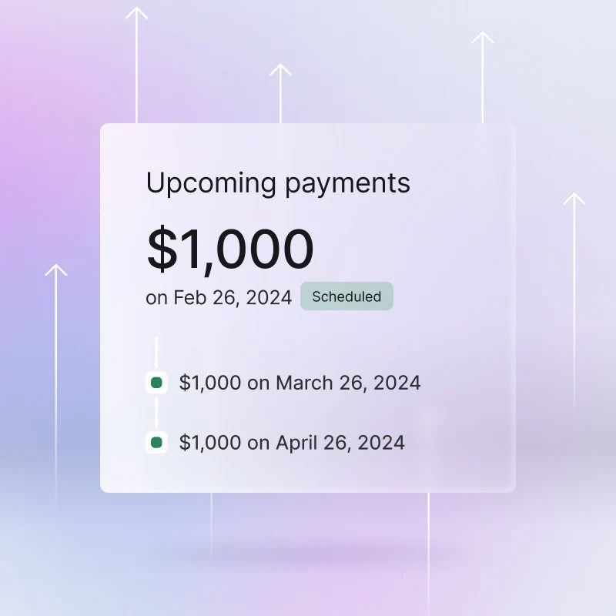Click the "on Feb 26, 2024" date
This screenshot has height=616, width=616.
click(x=219, y=297)
